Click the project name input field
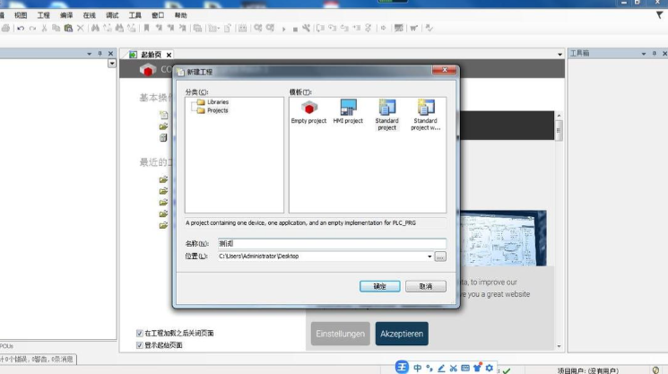 coord(332,244)
